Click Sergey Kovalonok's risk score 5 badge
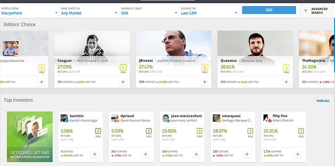 [41, 67]
